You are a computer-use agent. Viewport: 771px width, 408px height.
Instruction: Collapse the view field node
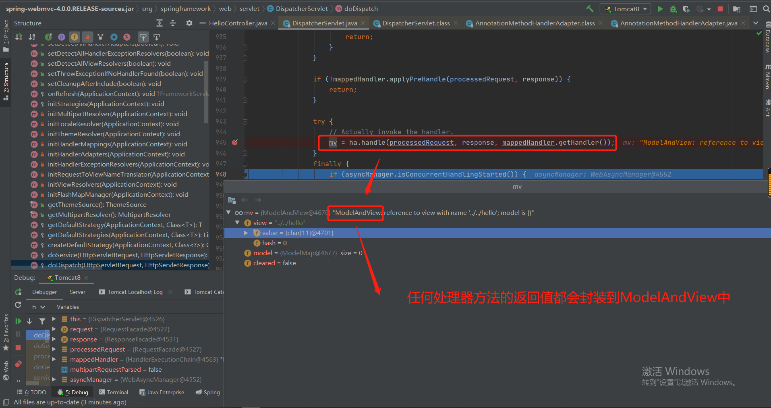[237, 223]
